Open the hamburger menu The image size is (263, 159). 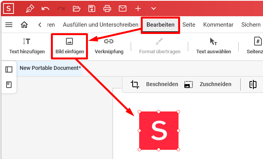coord(9,25)
